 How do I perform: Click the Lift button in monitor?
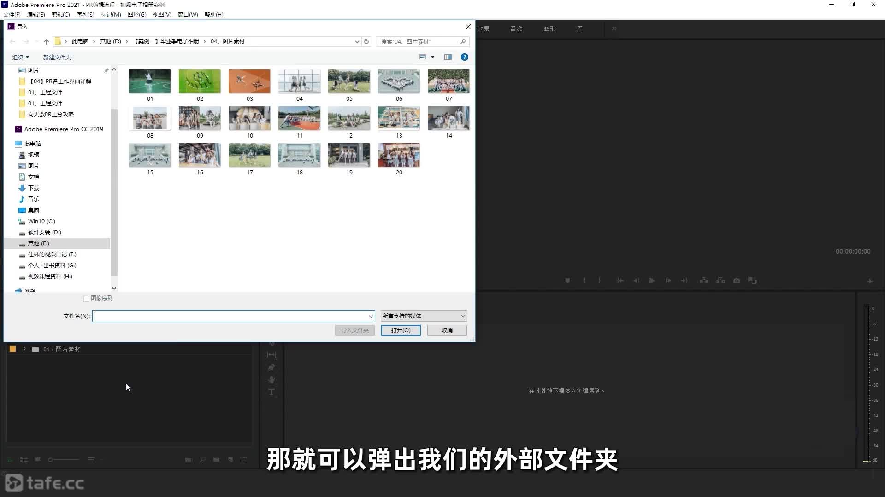click(x=704, y=281)
